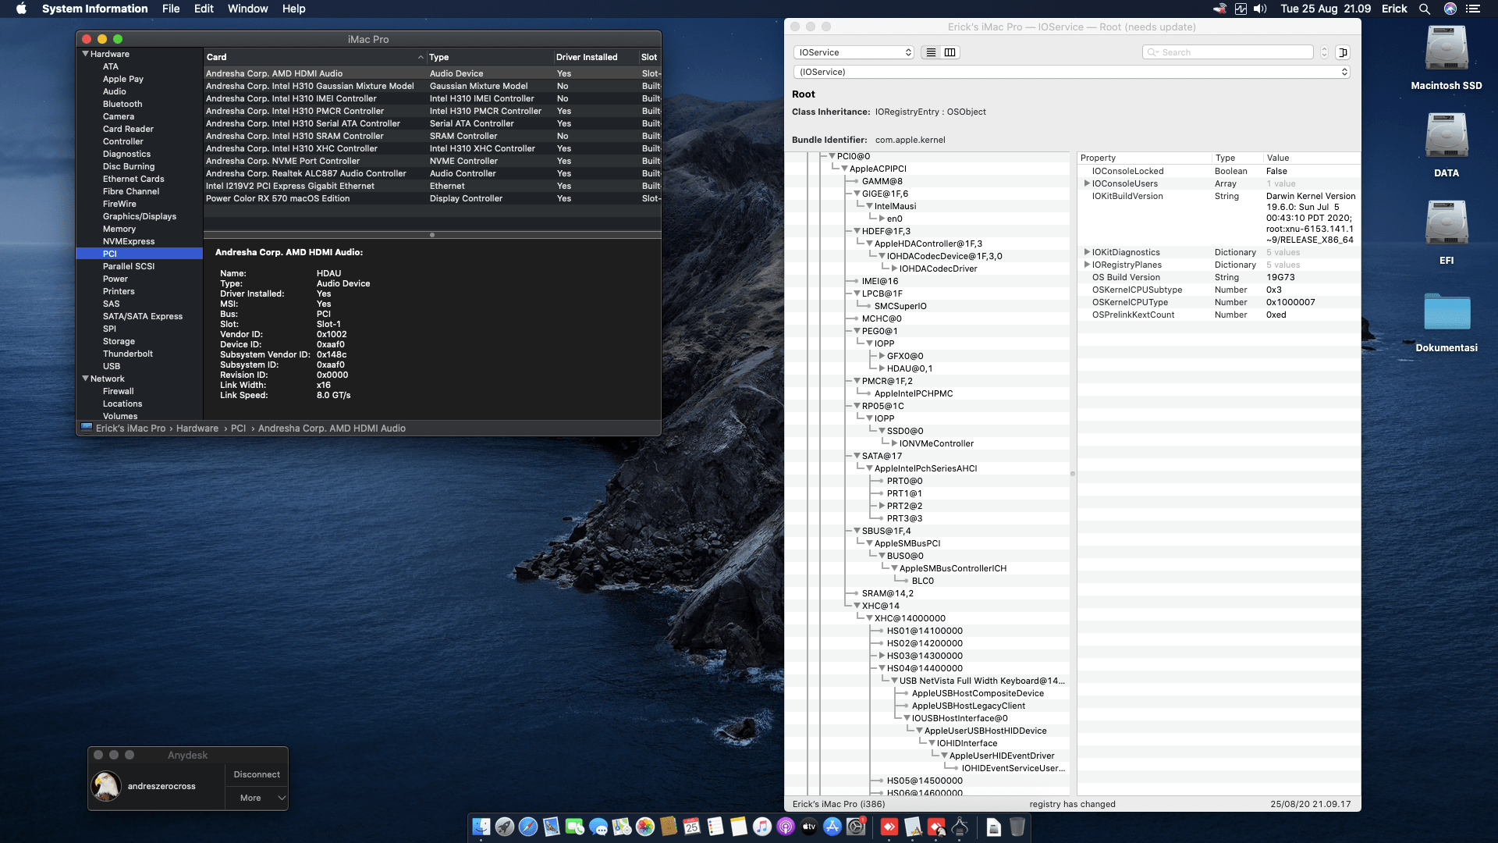The width and height of the screenshot is (1498, 843).
Task: Open Safari compass icon in Dock
Action: (528, 827)
